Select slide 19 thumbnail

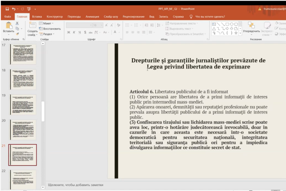(x=23, y=104)
